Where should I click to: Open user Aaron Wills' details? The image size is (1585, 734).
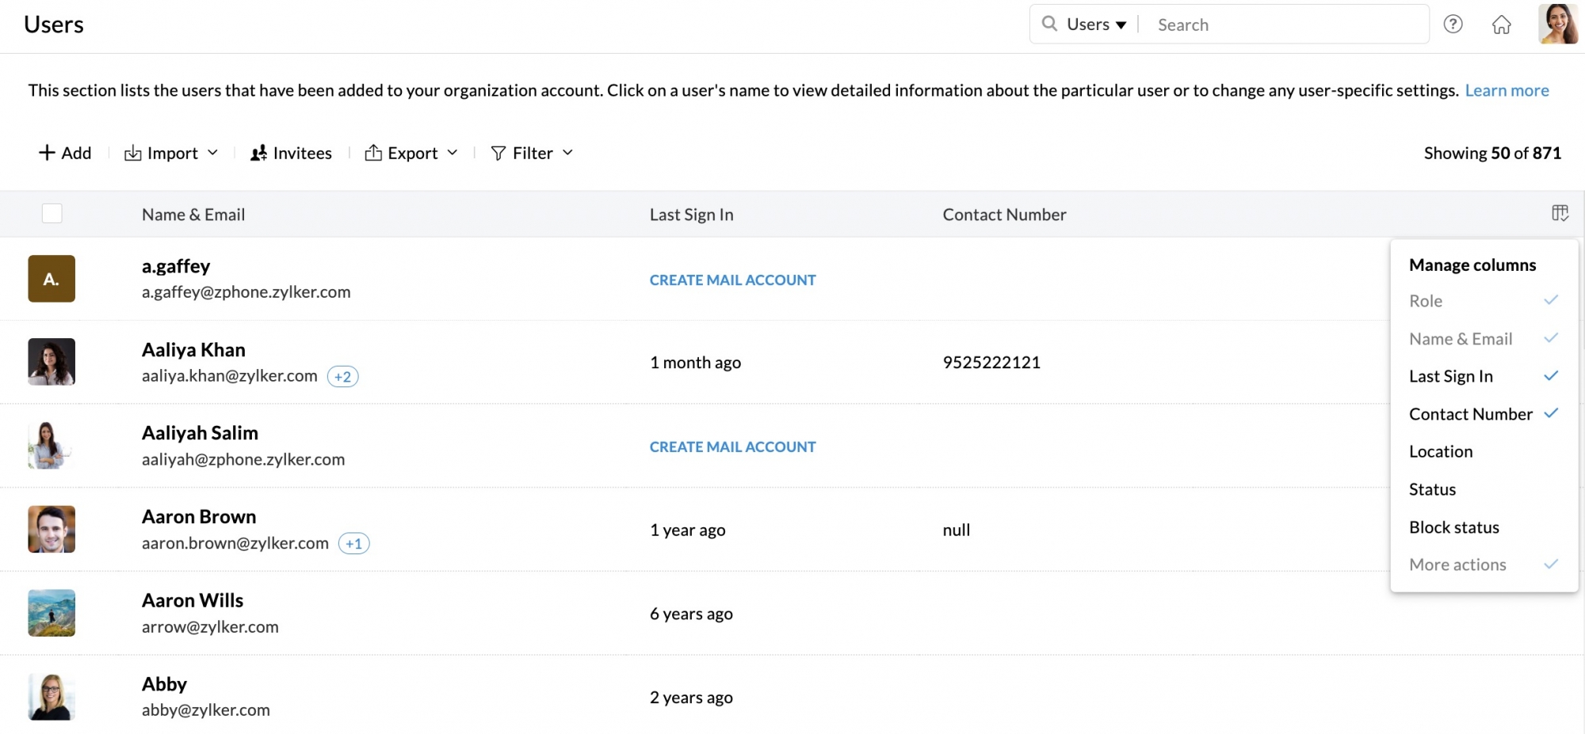(x=193, y=600)
